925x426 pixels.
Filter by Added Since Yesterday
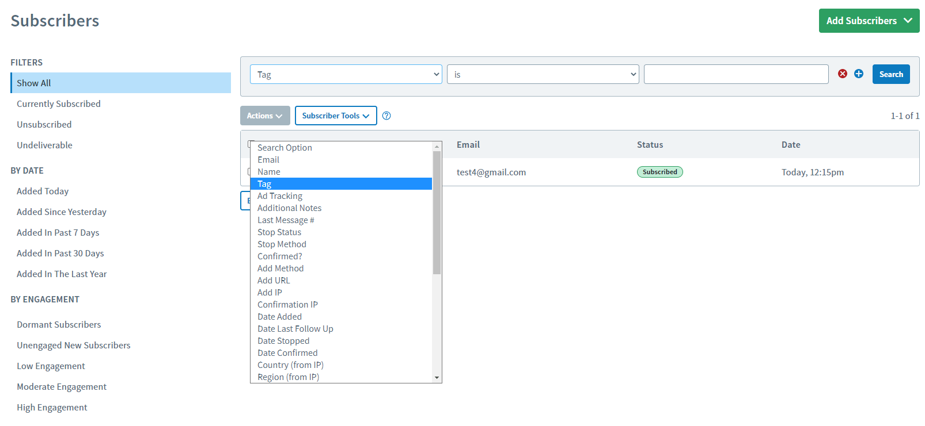62,212
